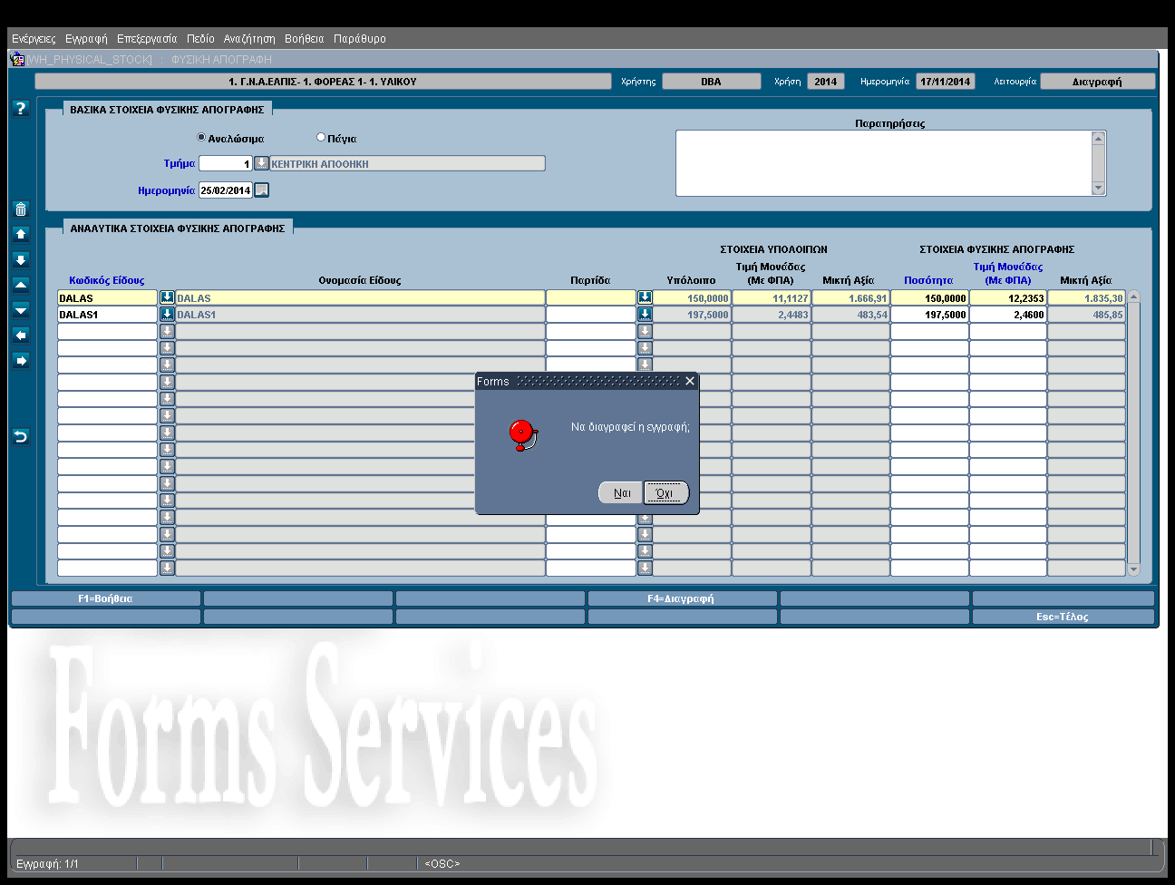Open the Παράθυρο menu

point(360,39)
